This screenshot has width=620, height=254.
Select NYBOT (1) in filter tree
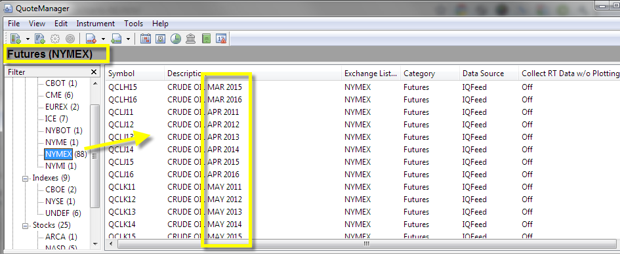(x=64, y=131)
